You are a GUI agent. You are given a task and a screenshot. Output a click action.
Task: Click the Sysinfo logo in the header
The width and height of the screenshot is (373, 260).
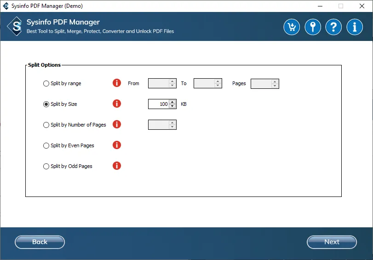[x=15, y=26]
